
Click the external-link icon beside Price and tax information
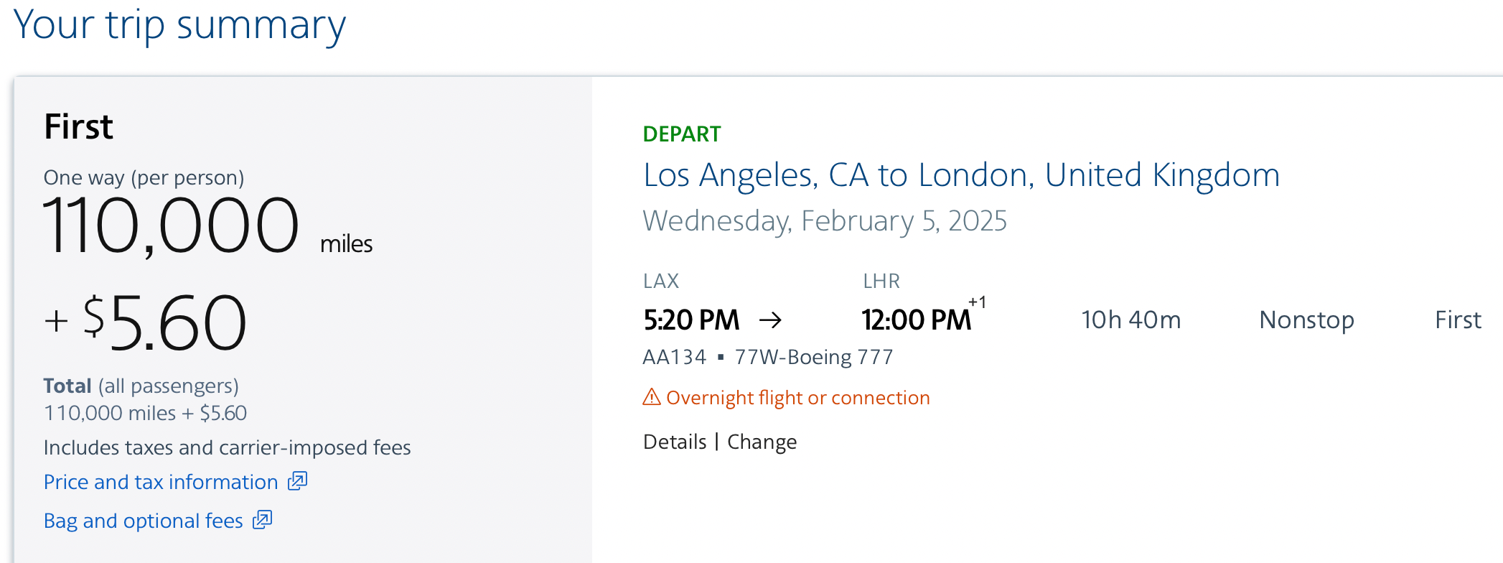(x=297, y=481)
